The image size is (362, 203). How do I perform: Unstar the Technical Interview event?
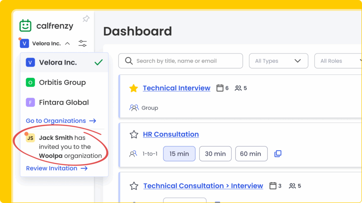click(x=133, y=88)
